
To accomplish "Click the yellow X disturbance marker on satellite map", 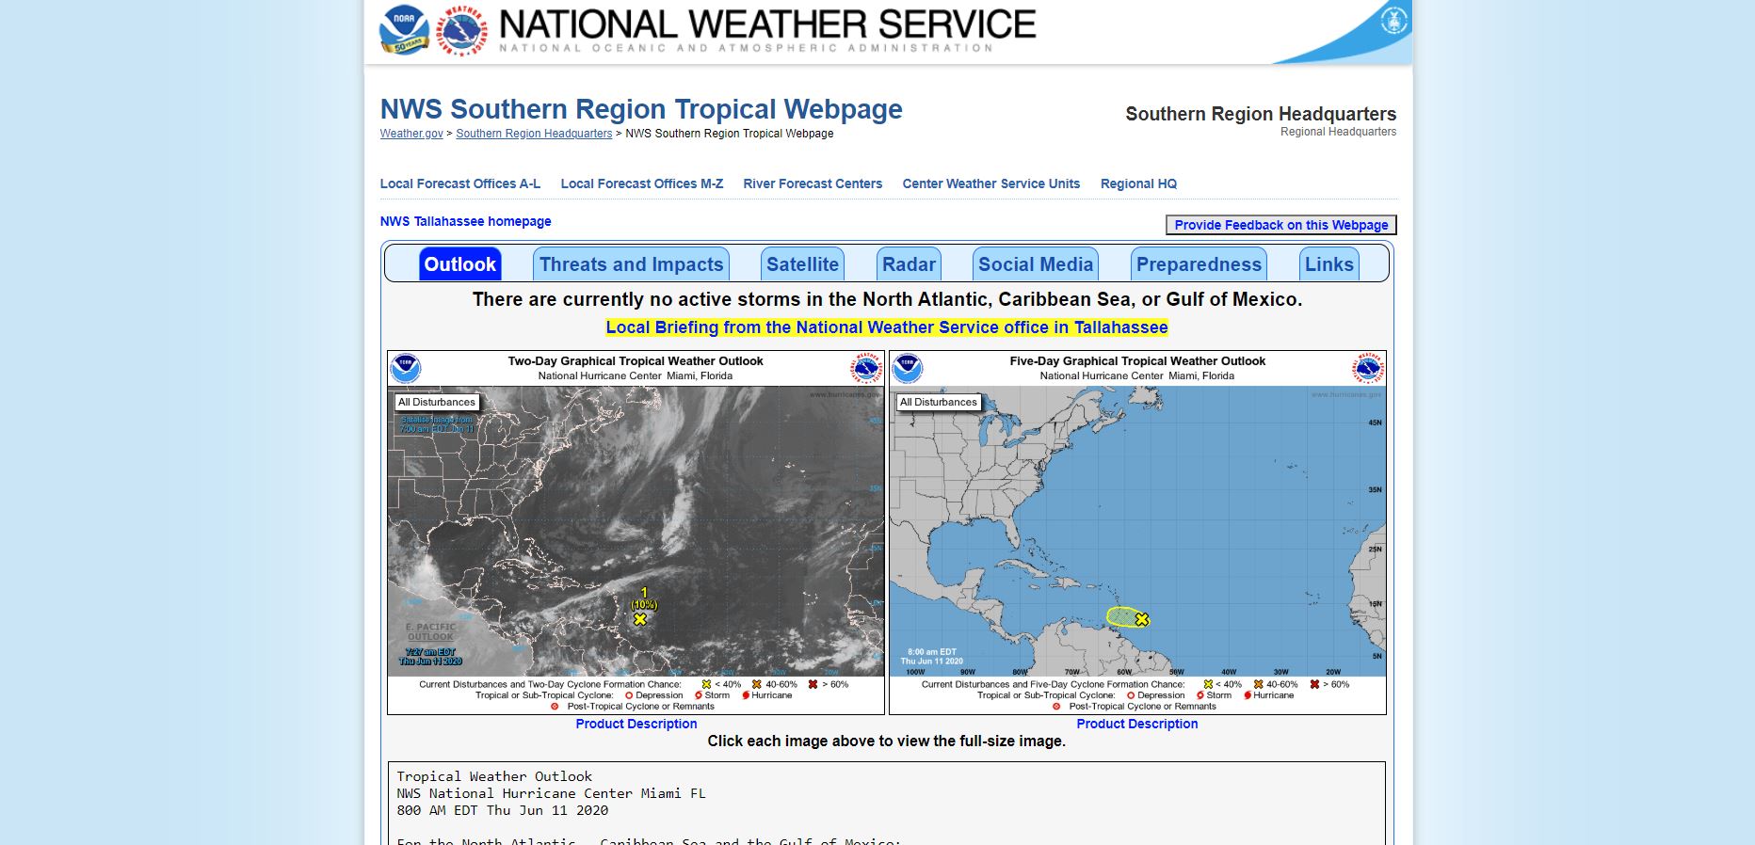I will point(640,619).
